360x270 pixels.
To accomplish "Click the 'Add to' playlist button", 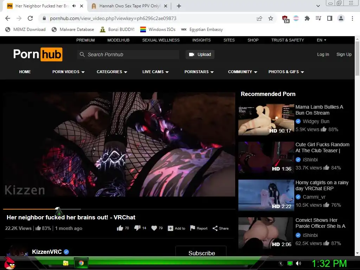I will (x=176, y=229).
